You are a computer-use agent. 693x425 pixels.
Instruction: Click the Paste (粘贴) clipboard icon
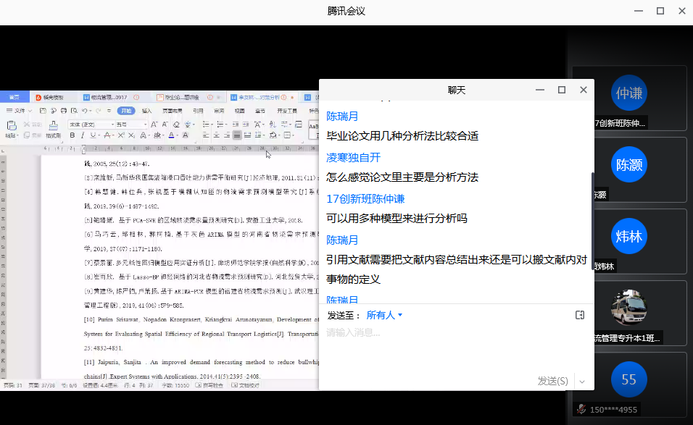[x=11, y=129]
